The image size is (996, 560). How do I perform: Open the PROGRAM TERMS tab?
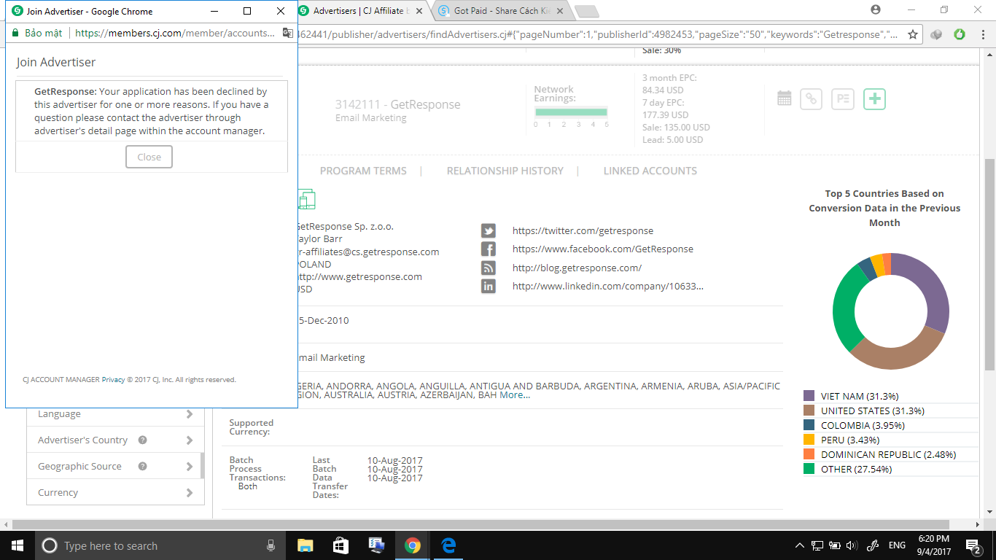pyautogui.click(x=363, y=171)
